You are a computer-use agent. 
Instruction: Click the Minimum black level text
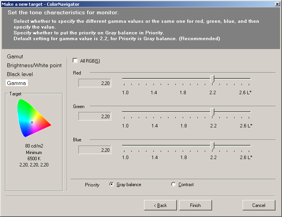(x=34, y=153)
